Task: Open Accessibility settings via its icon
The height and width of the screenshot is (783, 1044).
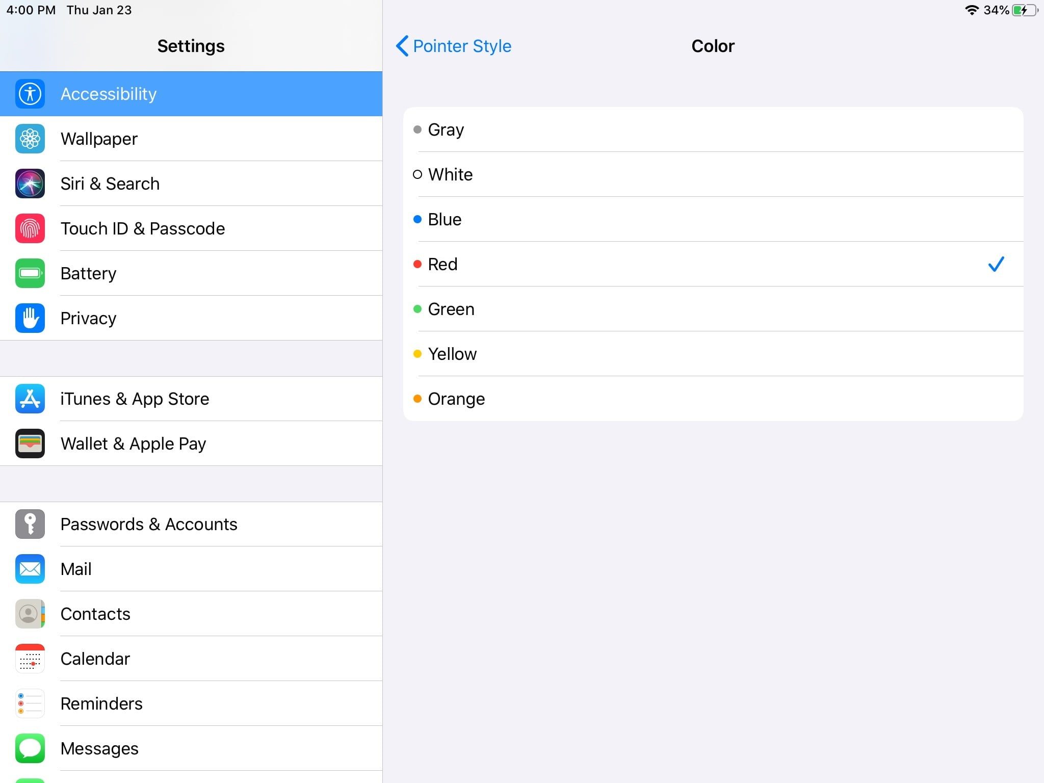Action: 30,94
